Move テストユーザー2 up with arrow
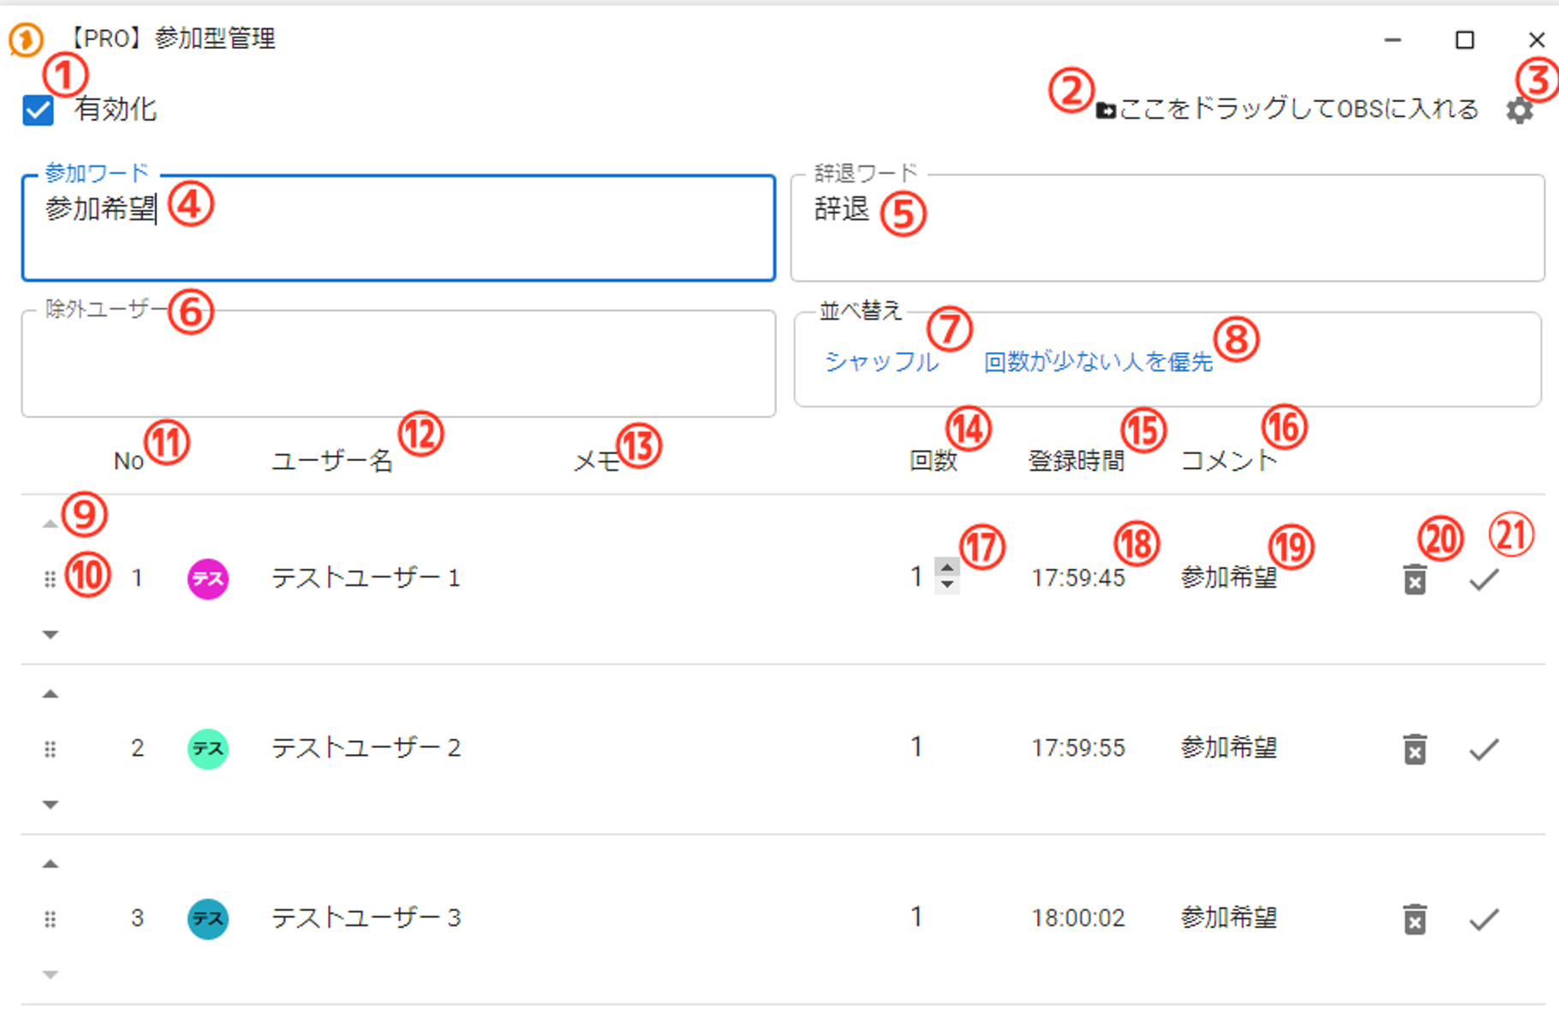Image resolution: width=1559 pixels, height=1012 pixels. pyautogui.click(x=51, y=694)
